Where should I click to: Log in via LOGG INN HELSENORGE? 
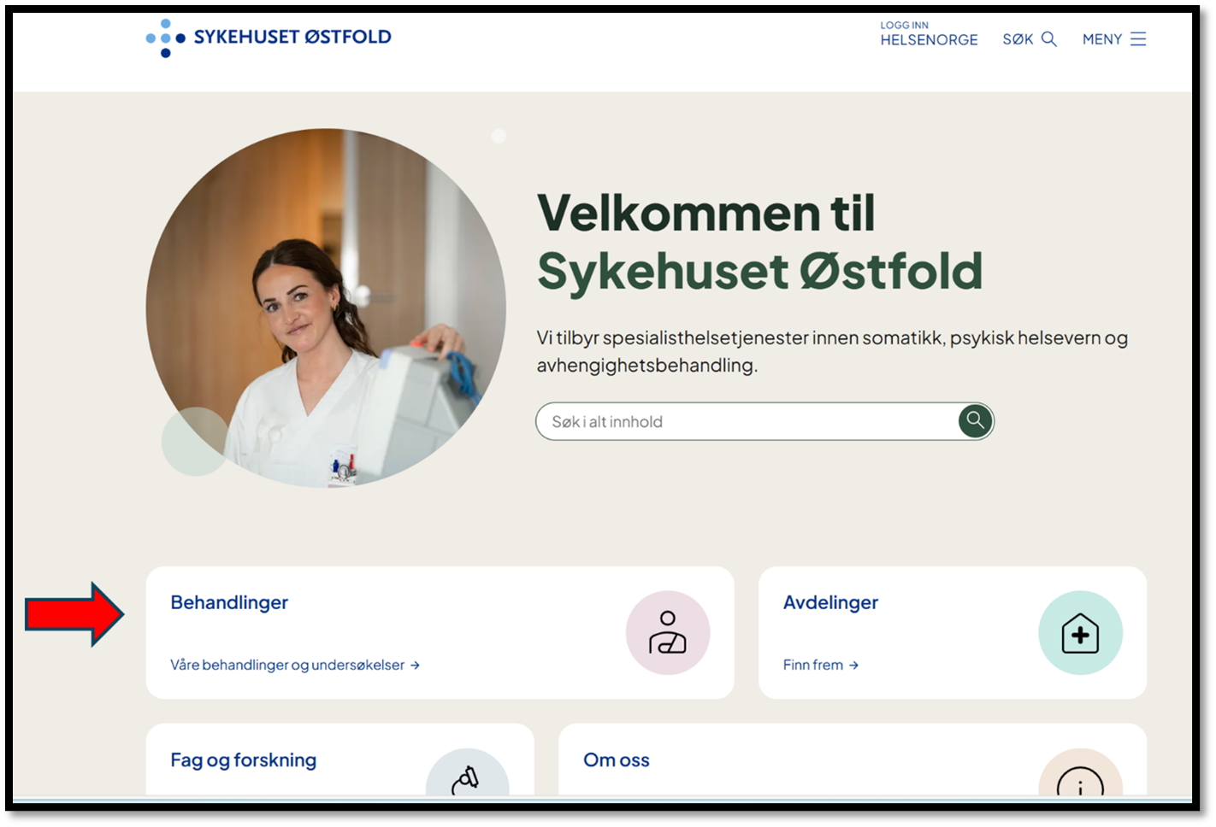point(929,33)
